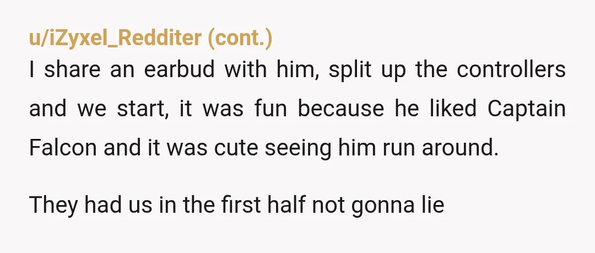Select the word "Captain" in second line
The width and height of the screenshot is (595, 253).
(x=527, y=109)
